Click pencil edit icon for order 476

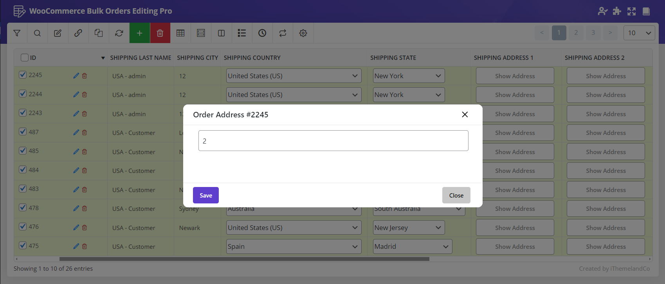[x=76, y=228]
